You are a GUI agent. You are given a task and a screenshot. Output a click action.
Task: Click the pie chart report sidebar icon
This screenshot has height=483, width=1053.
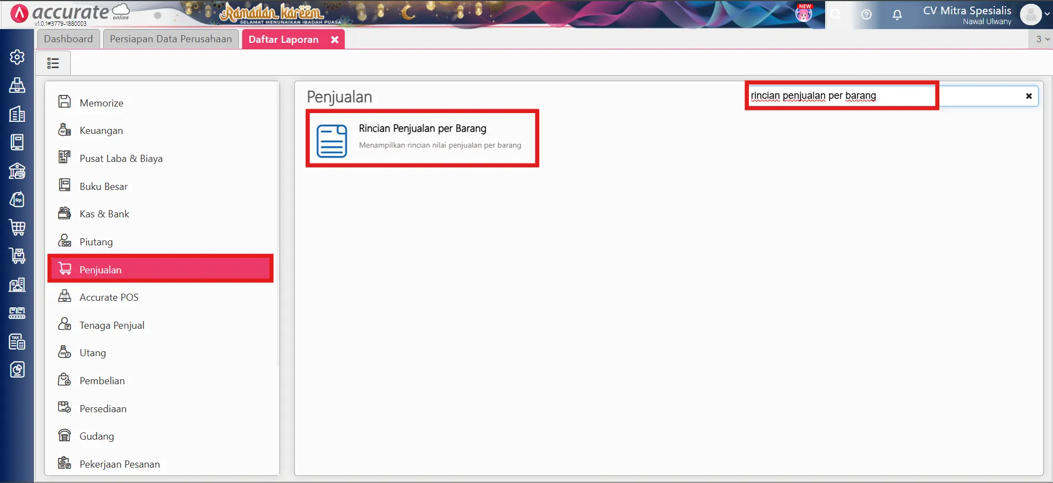point(17,370)
